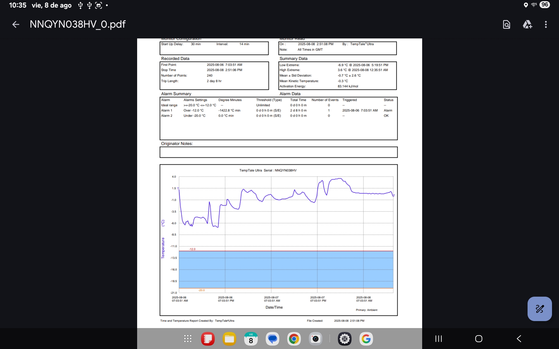The width and height of the screenshot is (559, 349).
Task: Open the Camera app icon
Action: [x=315, y=339]
